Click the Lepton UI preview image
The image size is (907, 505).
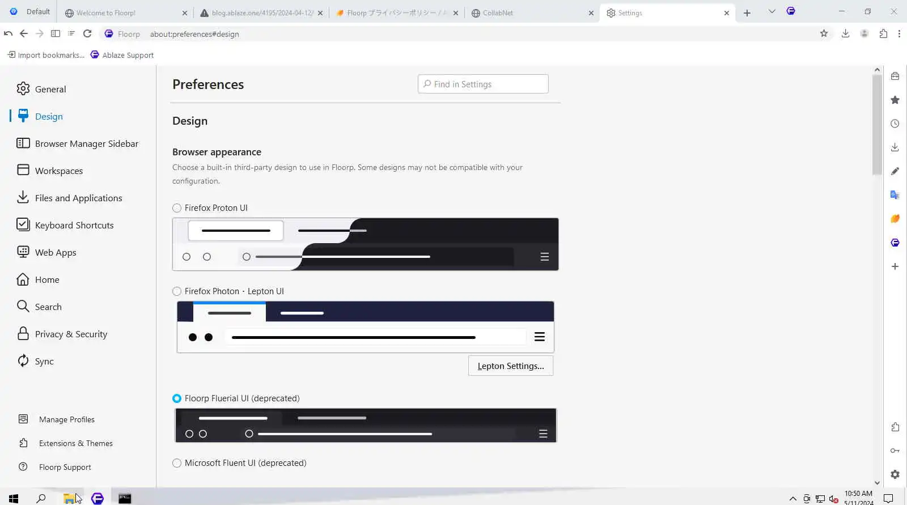(x=366, y=327)
